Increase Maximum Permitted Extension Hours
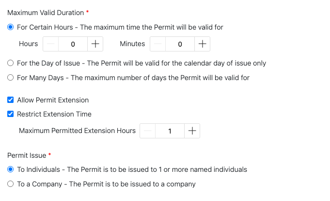This screenshot has height=201, width=330. (192, 131)
